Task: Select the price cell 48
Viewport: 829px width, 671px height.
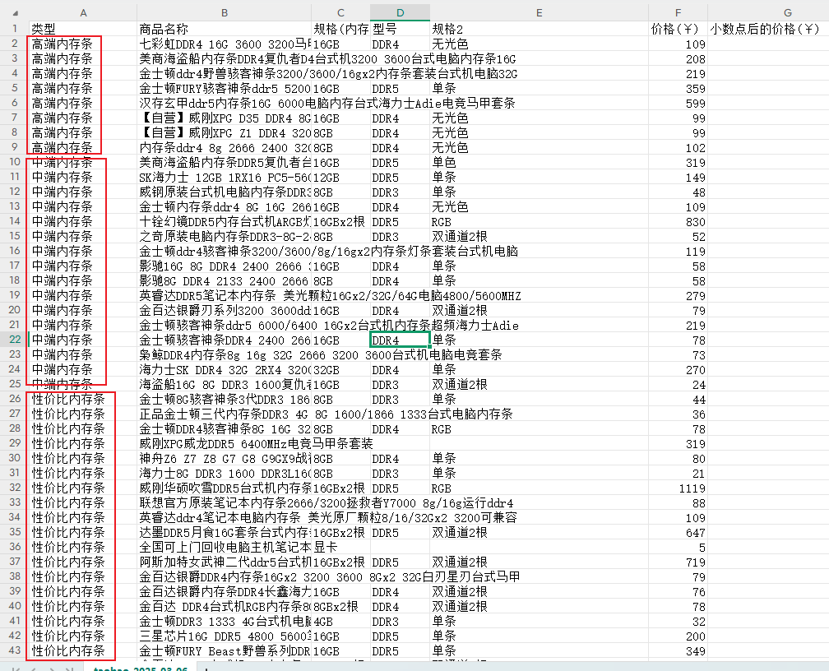Action: (678, 192)
